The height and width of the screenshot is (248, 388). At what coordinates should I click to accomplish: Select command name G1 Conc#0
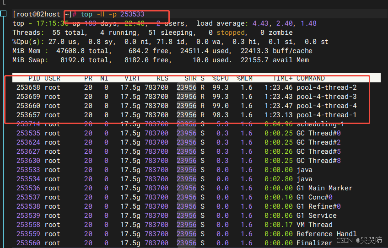point(314,198)
